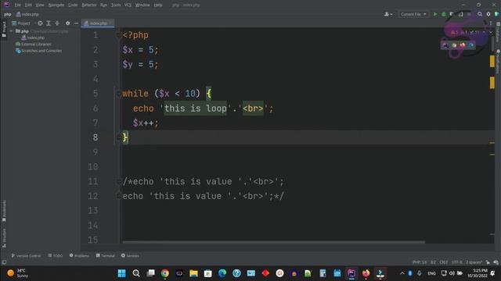
Task: Start debugging with the green bug icon
Action: point(444,14)
